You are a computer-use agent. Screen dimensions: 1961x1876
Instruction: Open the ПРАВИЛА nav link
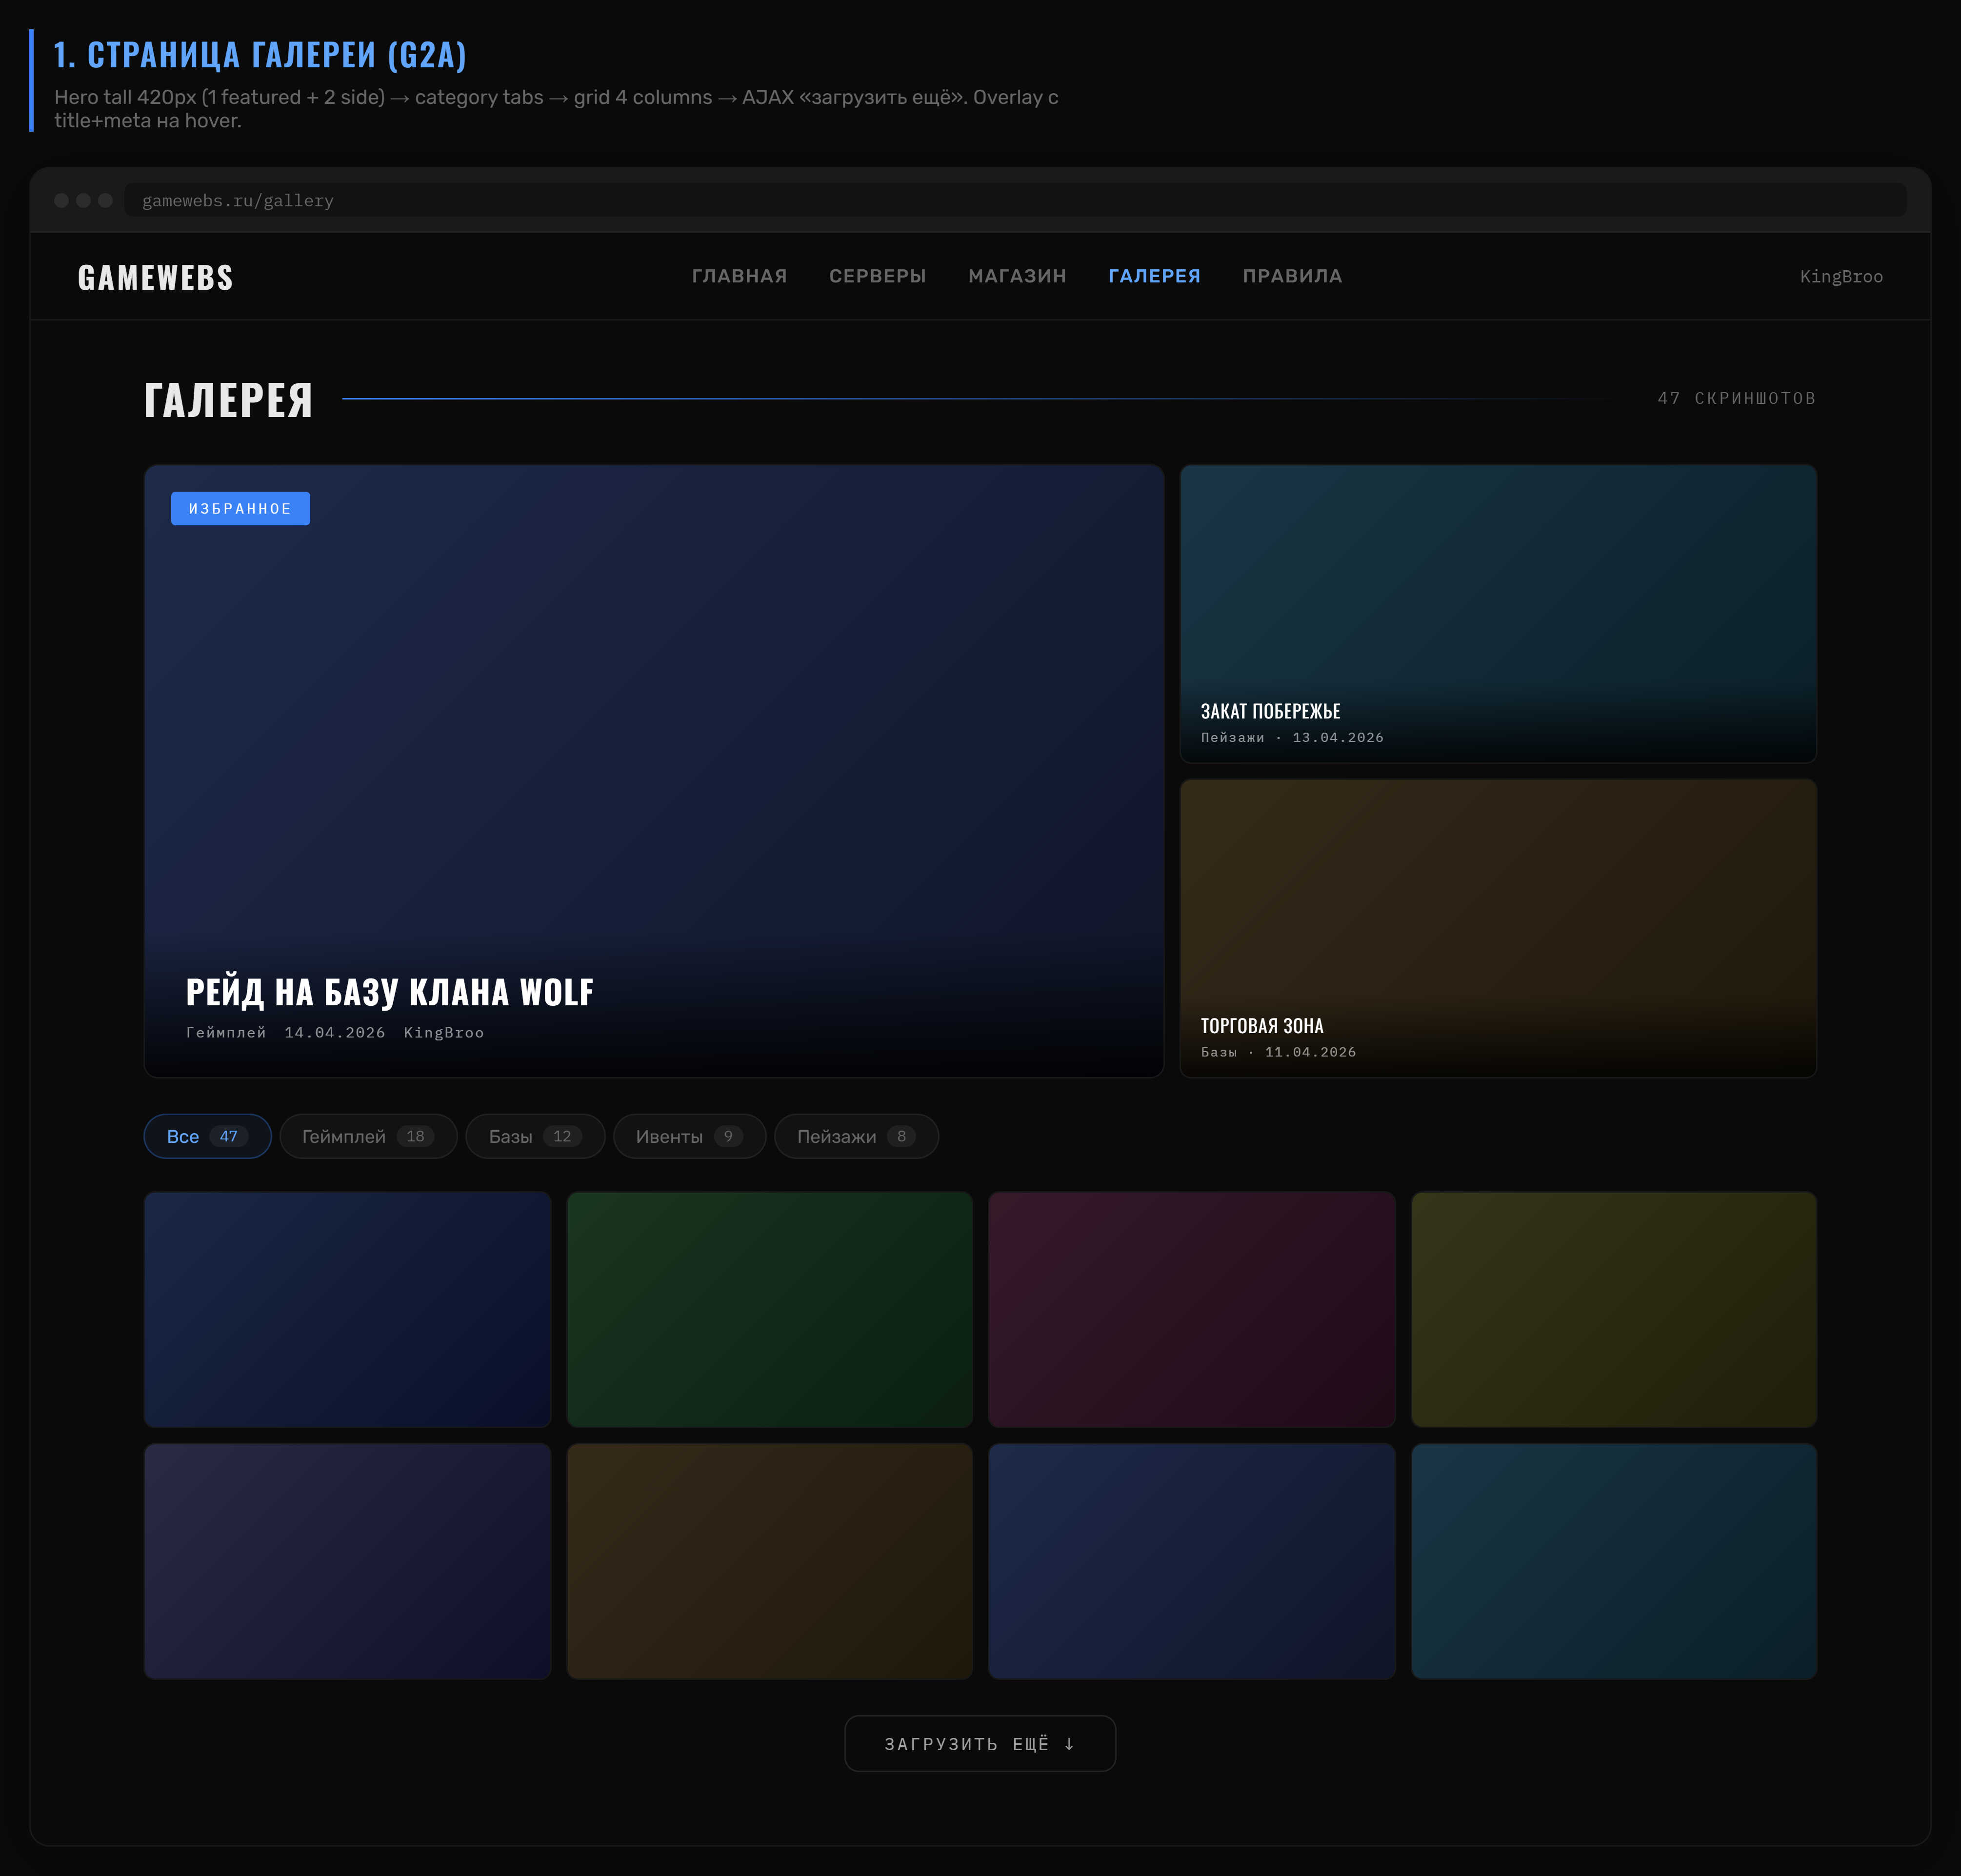click(x=1292, y=276)
